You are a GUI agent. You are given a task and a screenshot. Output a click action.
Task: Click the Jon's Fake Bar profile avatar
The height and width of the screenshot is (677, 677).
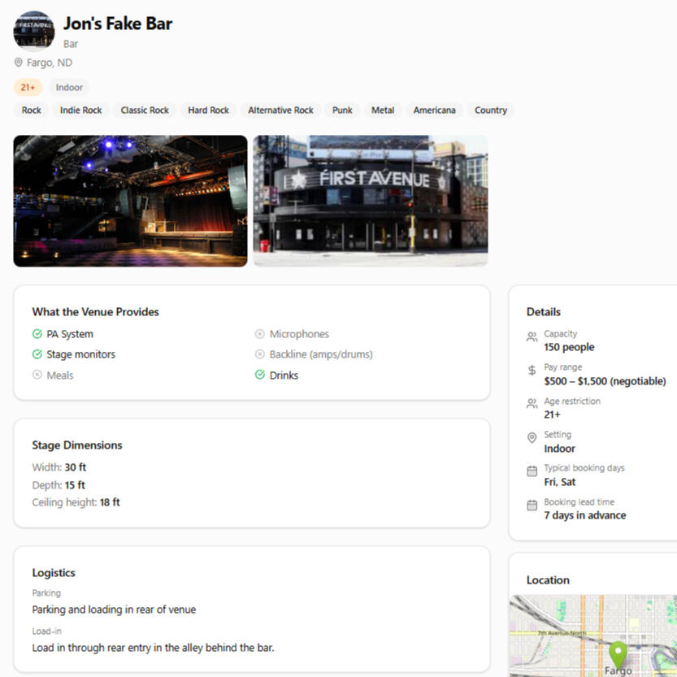tap(34, 31)
